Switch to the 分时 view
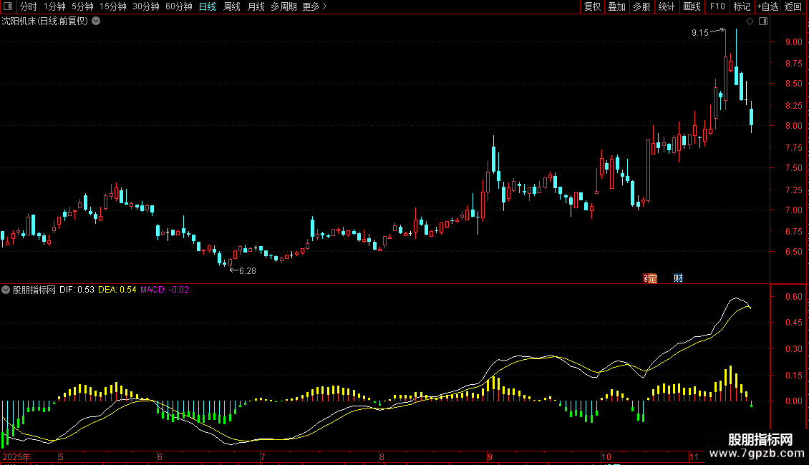 [x=29, y=6]
